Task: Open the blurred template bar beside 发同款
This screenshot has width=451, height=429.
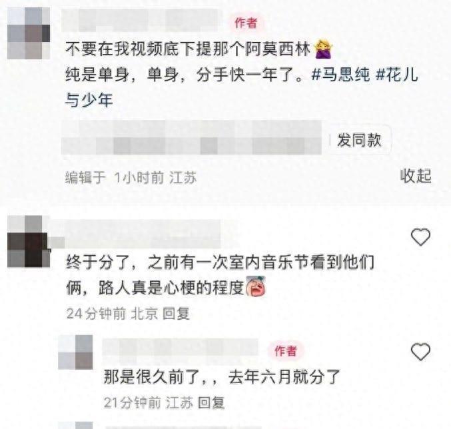Action: click(192, 137)
